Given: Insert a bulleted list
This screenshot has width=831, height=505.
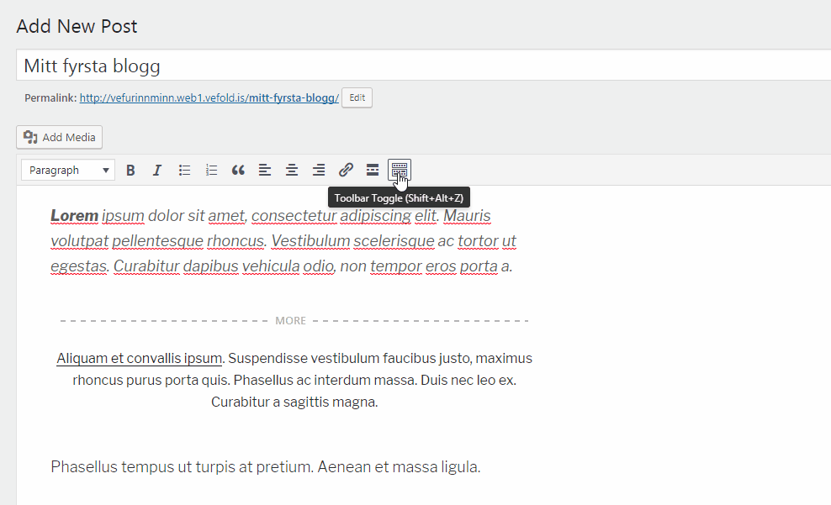Looking at the screenshot, I should 184,171.
